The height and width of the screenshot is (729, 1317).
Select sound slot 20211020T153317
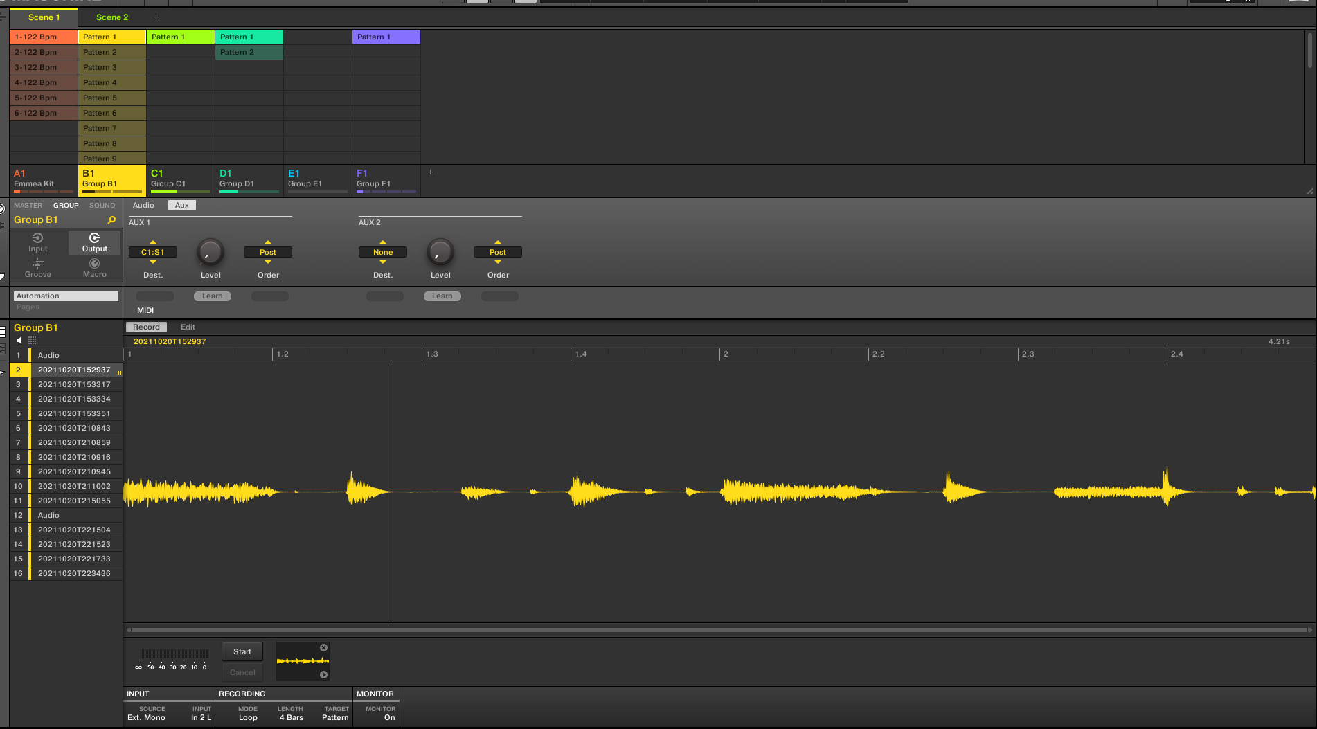click(74, 385)
